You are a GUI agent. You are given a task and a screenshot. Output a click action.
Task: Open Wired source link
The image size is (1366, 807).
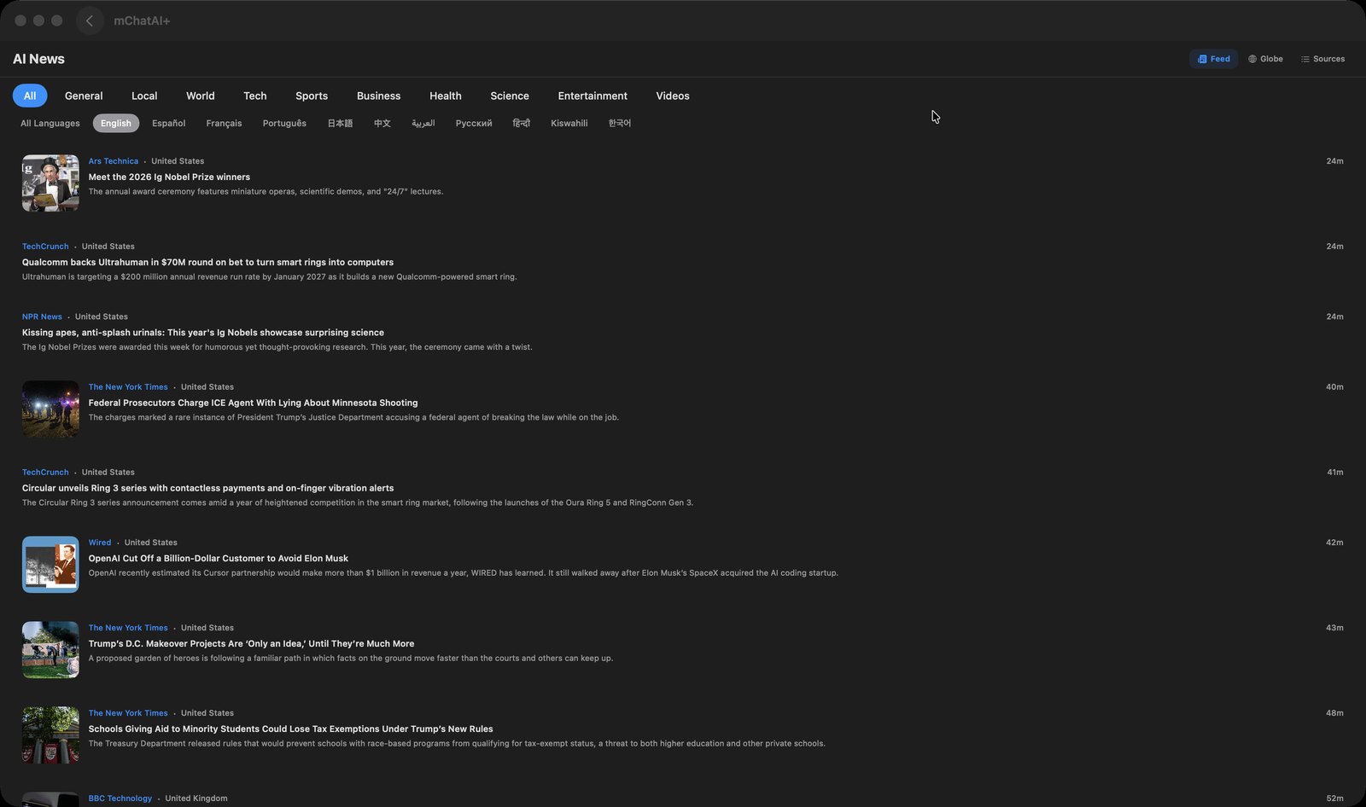(x=100, y=543)
